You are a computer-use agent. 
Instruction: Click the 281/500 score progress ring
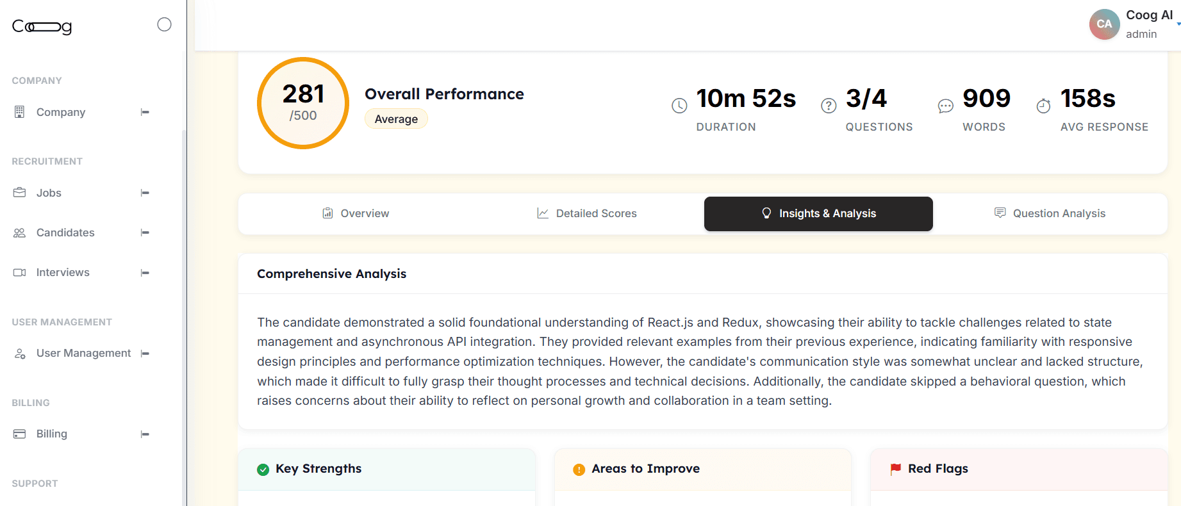point(303,103)
